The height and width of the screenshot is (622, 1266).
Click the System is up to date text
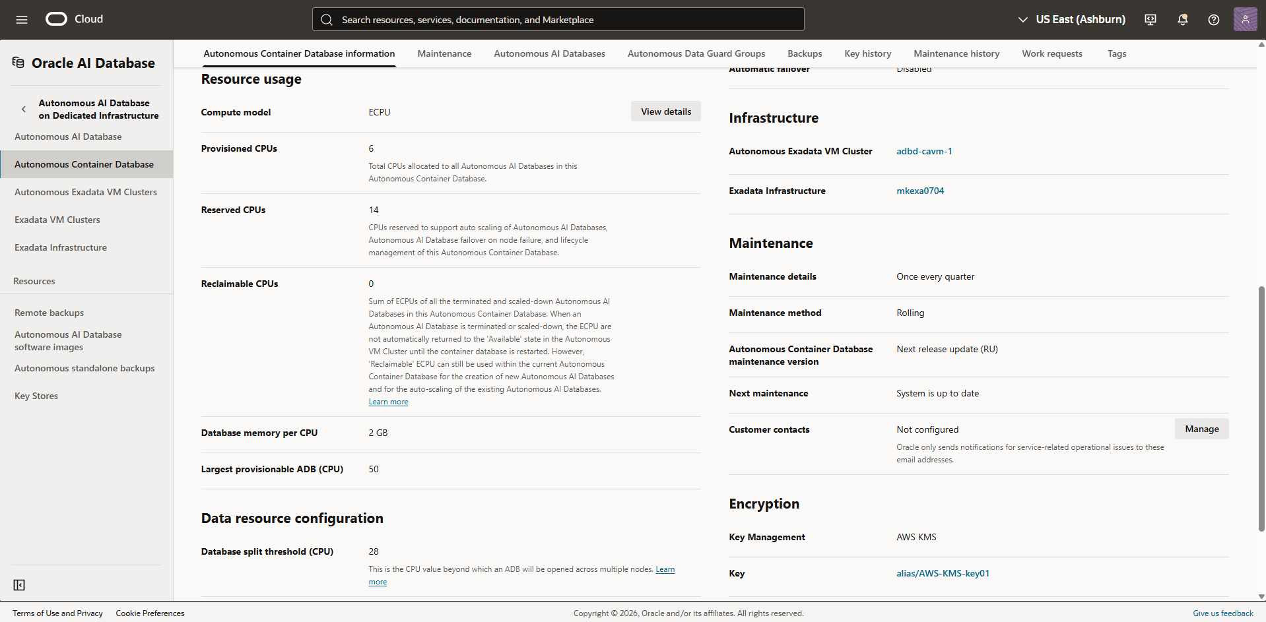(x=937, y=393)
